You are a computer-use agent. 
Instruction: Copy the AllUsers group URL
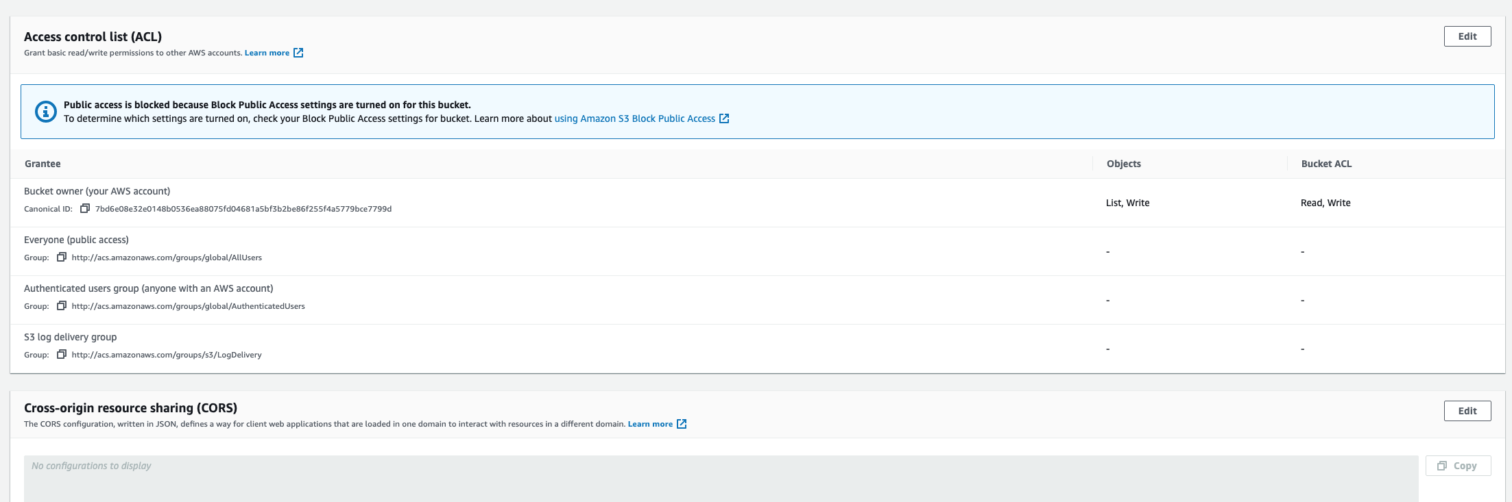tap(62, 257)
